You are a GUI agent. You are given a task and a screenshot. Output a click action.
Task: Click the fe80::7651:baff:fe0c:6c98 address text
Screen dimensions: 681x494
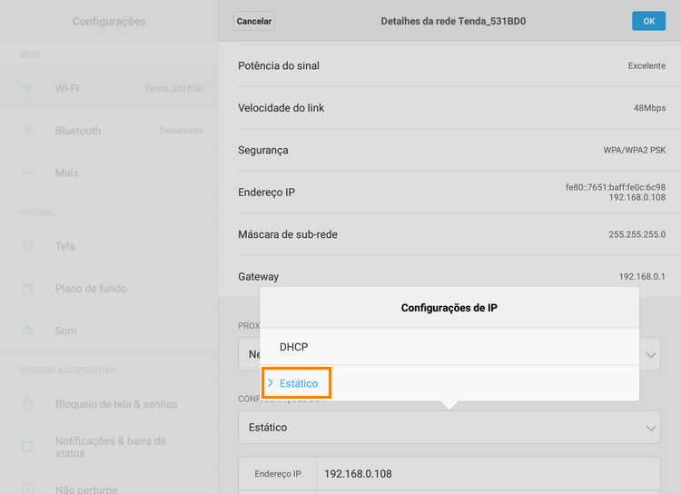[x=616, y=187]
